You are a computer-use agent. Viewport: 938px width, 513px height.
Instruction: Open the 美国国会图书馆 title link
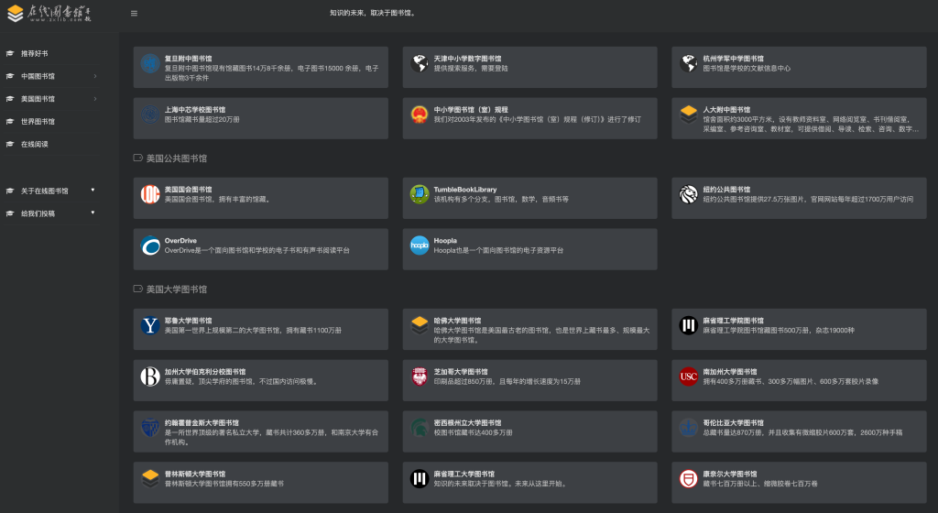pos(188,190)
